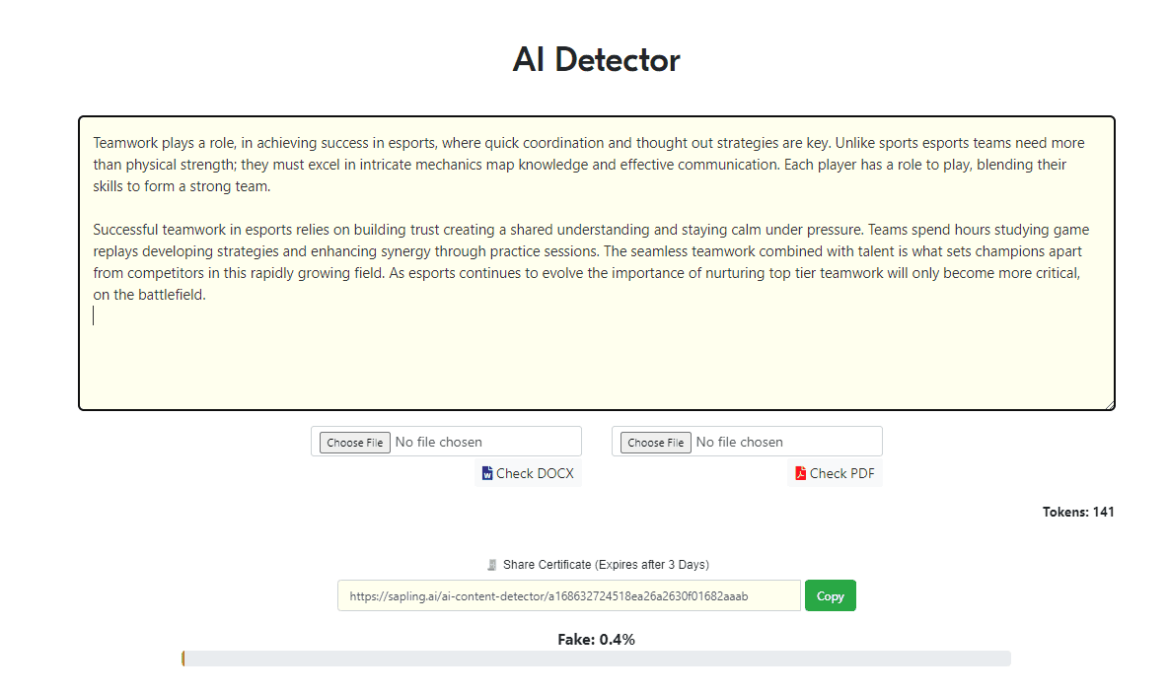The image size is (1168, 694).
Task: Click the Word icon on Check DOCX
Action: [486, 473]
